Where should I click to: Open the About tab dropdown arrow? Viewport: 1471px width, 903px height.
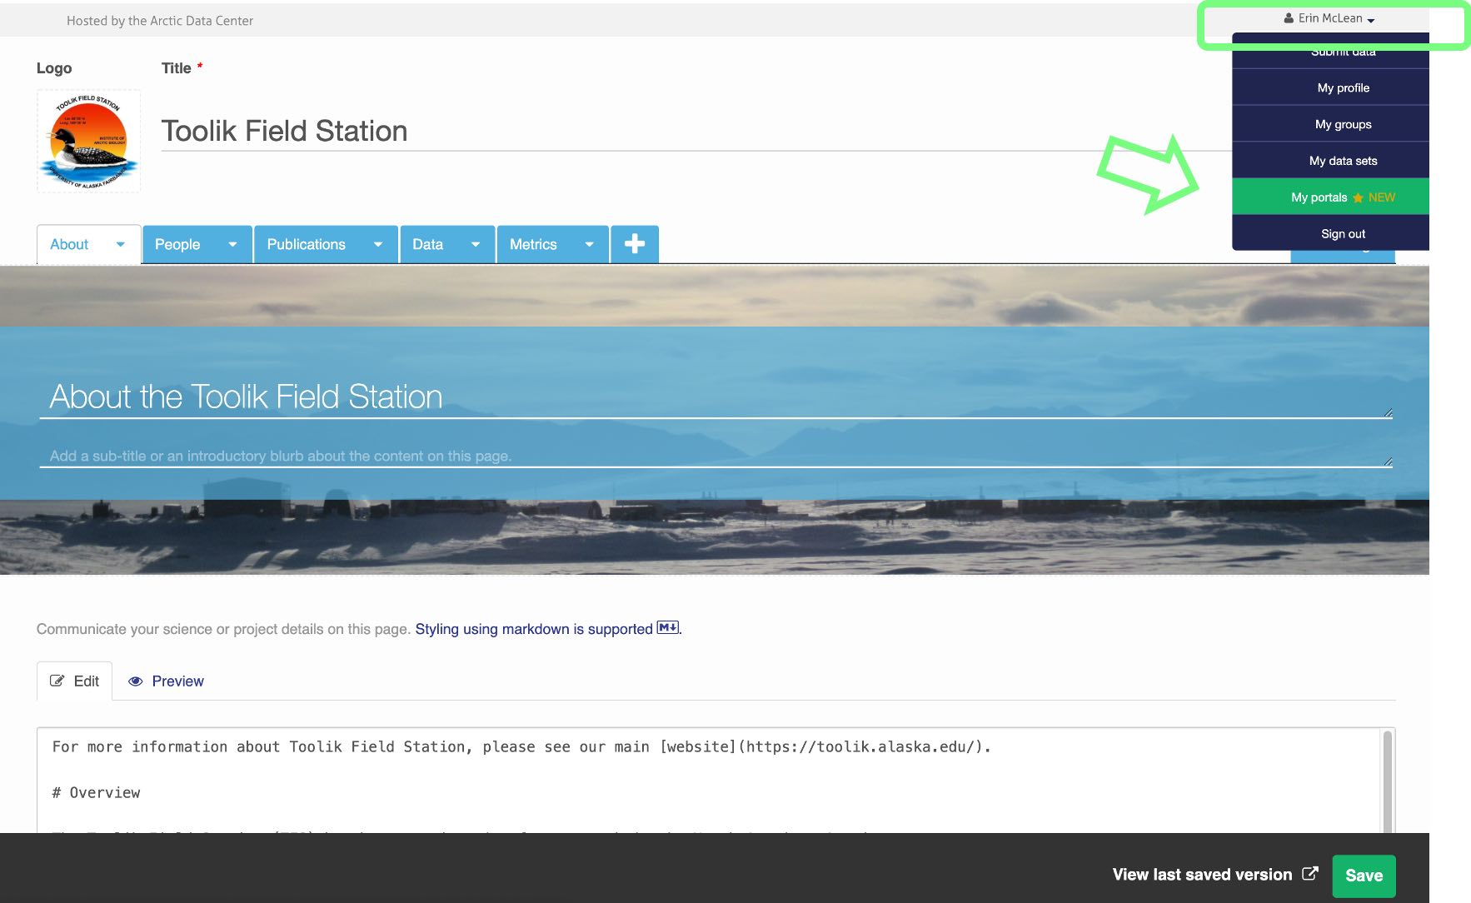(121, 244)
